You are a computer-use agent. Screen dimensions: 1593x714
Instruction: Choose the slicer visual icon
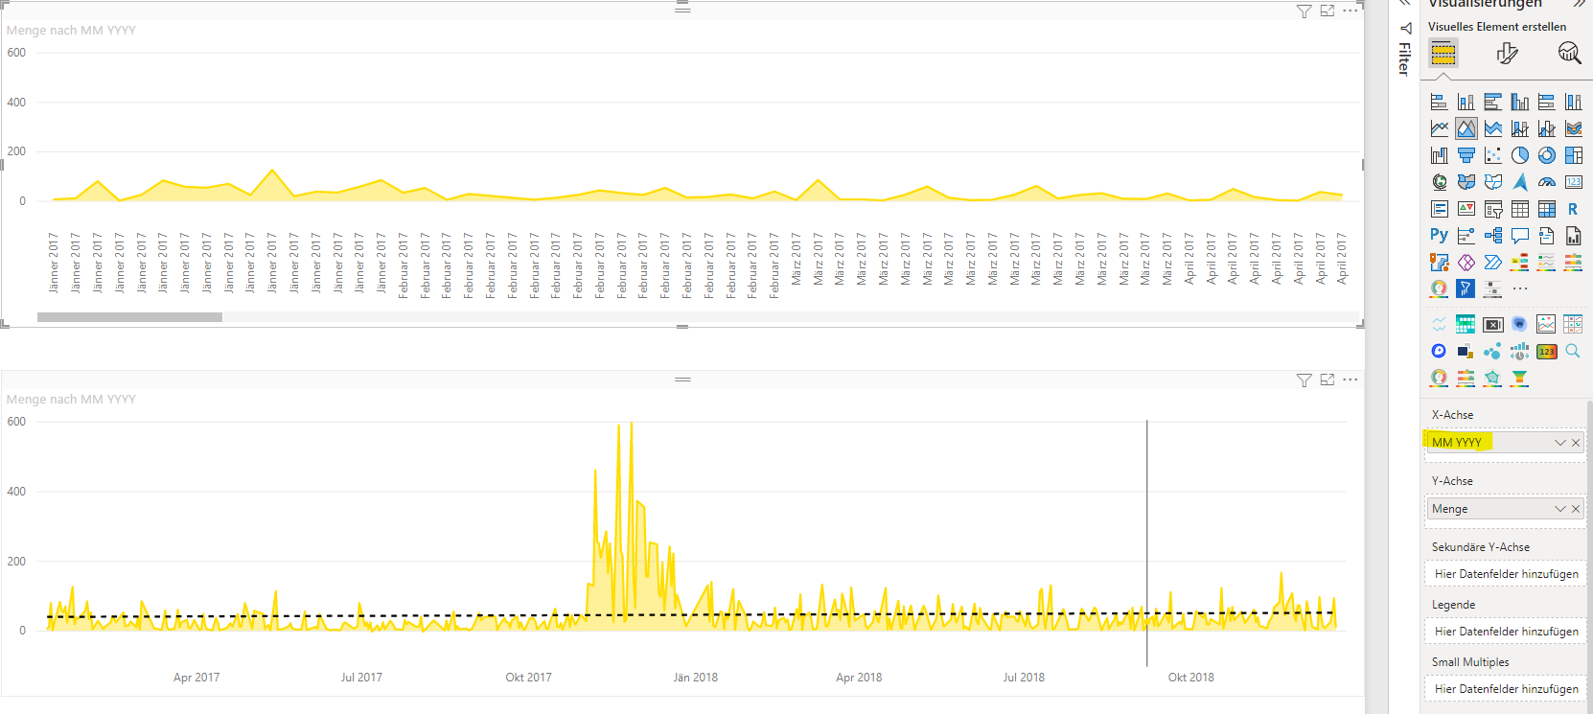[x=1493, y=209]
